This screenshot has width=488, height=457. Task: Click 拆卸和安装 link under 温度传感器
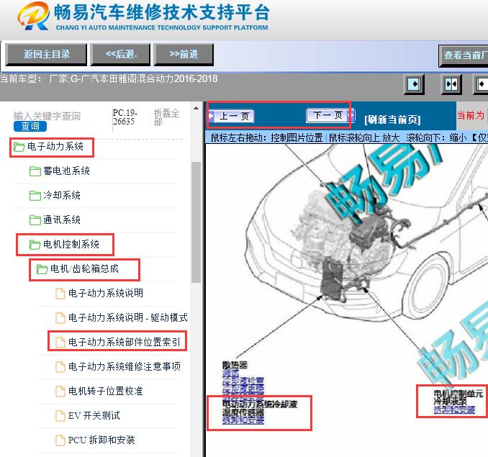tap(243, 420)
